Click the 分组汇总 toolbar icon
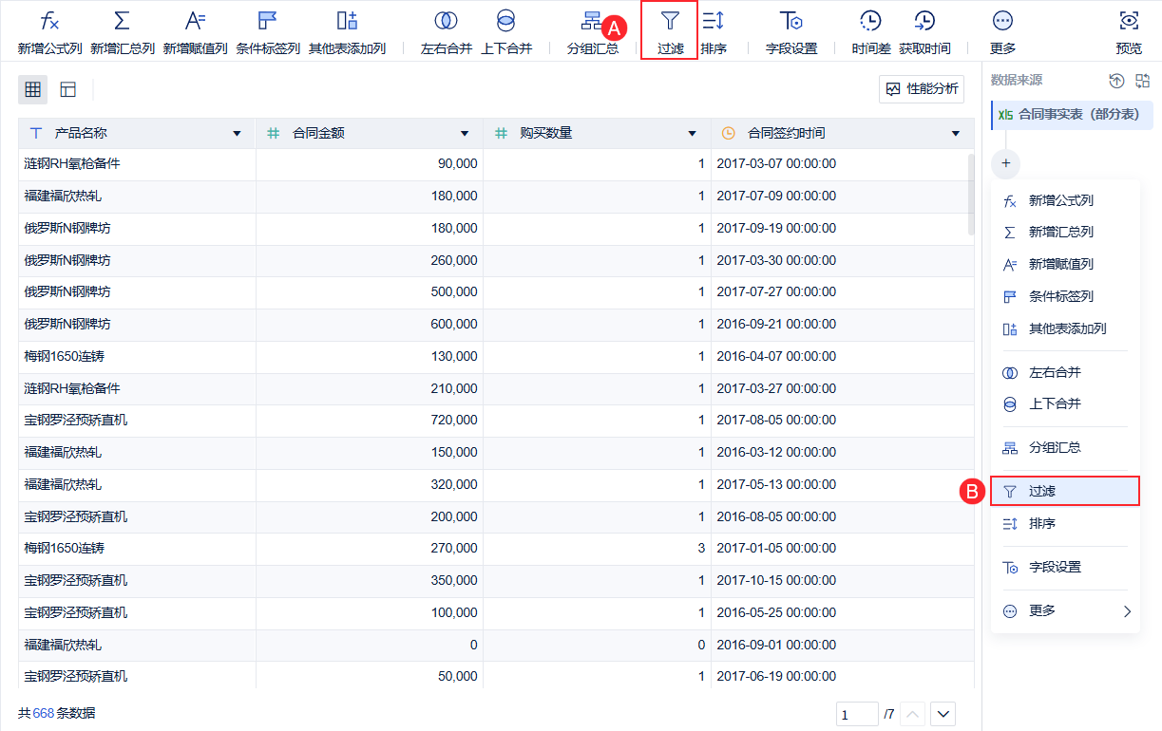The image size is (1162, 731). 592,21
